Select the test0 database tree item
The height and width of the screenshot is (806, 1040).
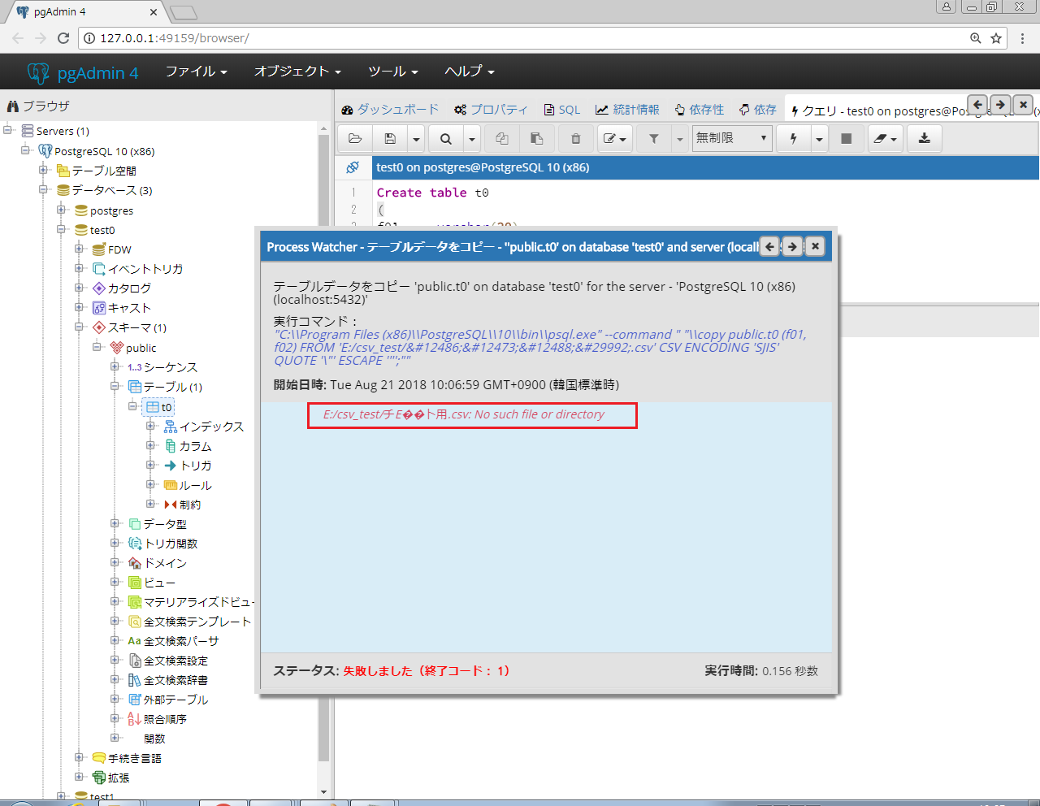(102, 230)
